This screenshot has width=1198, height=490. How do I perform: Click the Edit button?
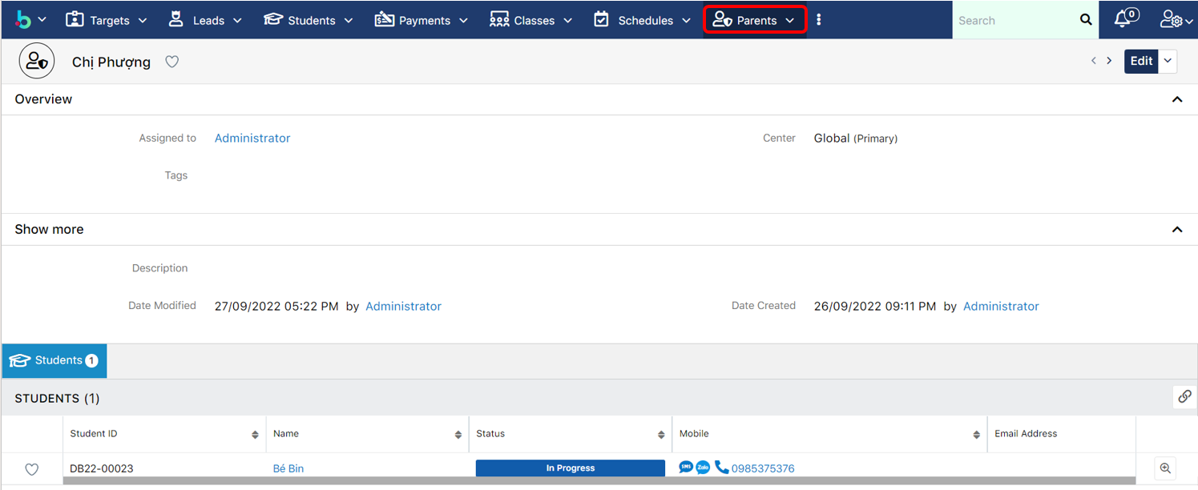1141,62
